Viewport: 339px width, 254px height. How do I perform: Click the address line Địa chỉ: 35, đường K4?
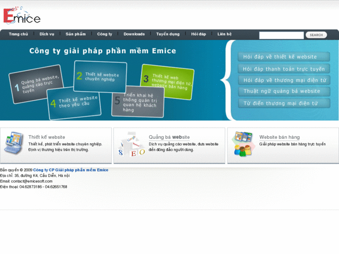tap(35, 176)
